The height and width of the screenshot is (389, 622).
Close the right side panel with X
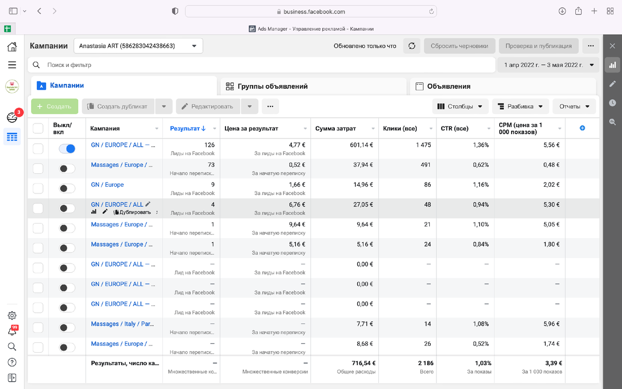click(x=613, y=46)
